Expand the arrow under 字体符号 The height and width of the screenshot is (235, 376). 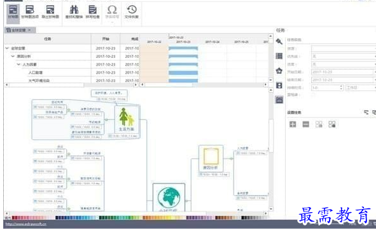[112, 22]
